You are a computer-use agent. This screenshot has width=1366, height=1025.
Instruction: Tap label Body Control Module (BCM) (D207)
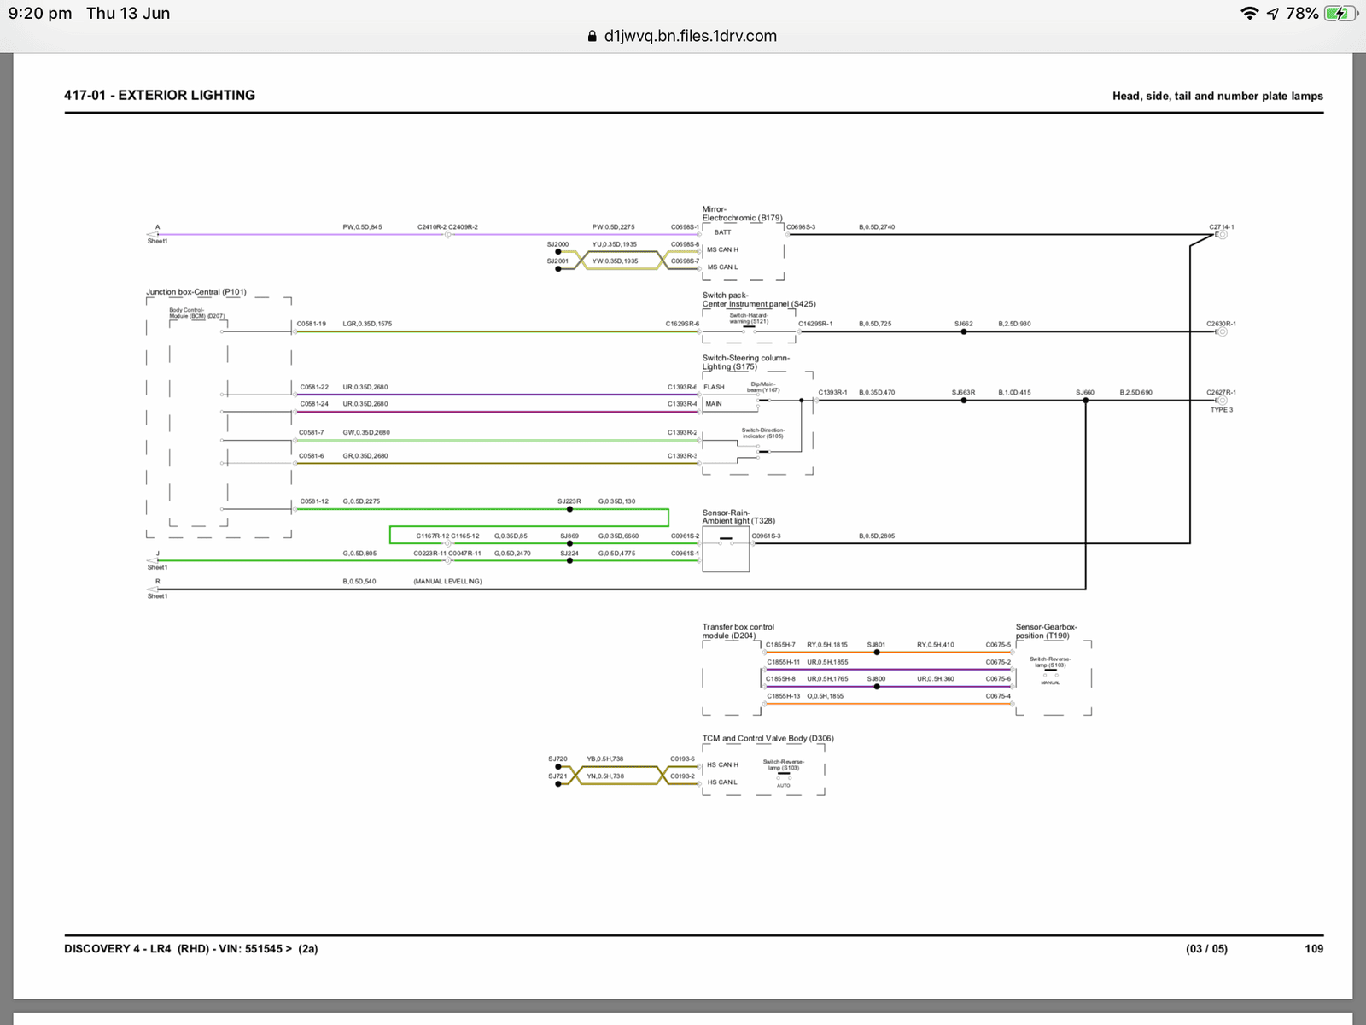[x=196, y=313]
